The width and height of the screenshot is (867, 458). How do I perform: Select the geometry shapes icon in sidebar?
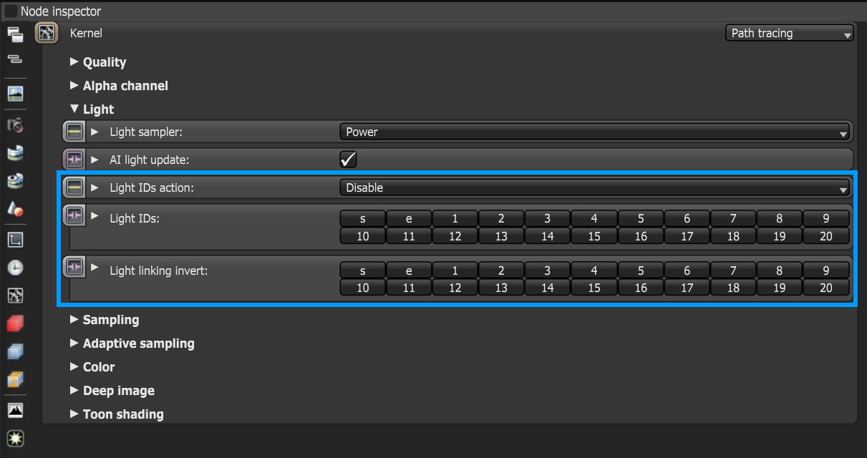(15, 208)
